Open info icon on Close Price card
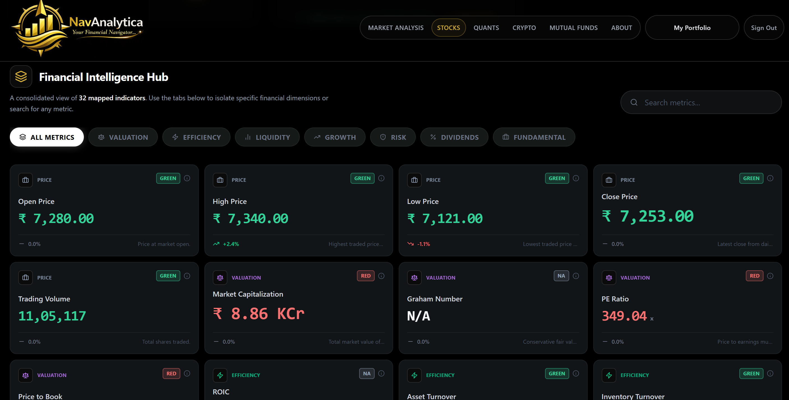Screen dimensions: 789x400 tap(770, 178)
